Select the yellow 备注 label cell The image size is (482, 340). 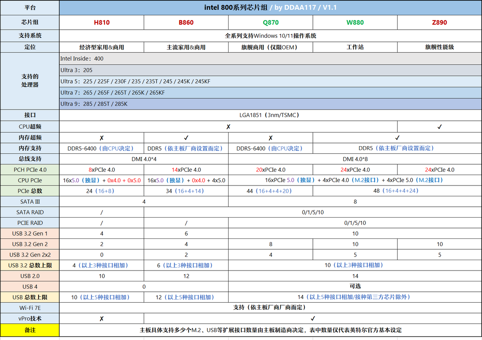[30, 330]
